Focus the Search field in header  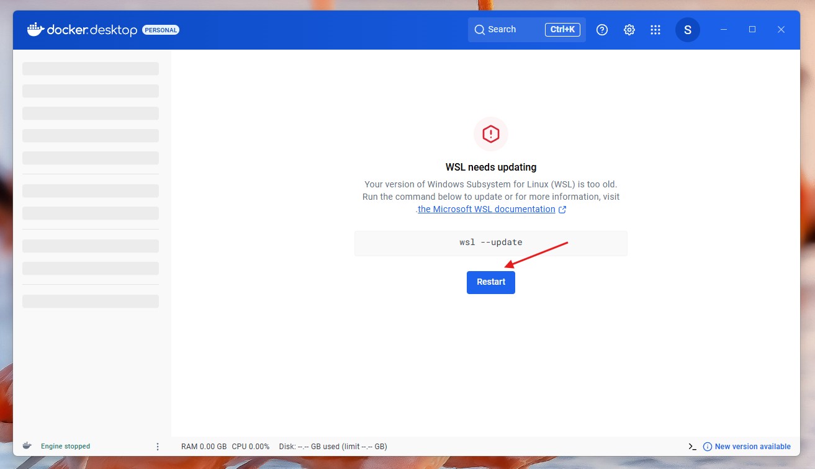click(x=506, y=30)
